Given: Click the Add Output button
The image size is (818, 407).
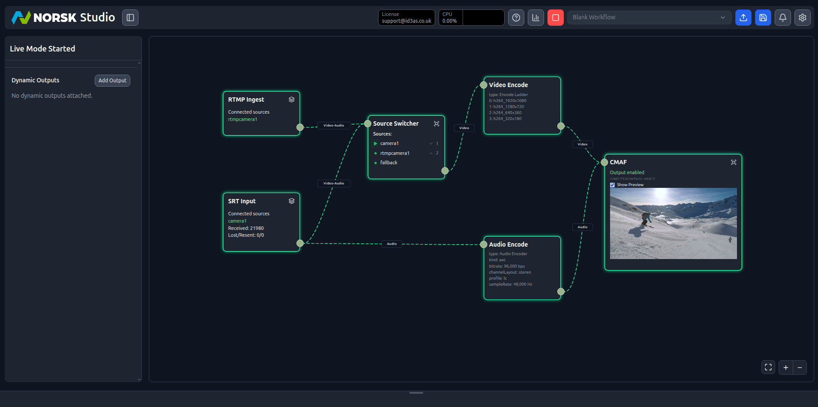Looking at the screenshot, I should [112, 81].
